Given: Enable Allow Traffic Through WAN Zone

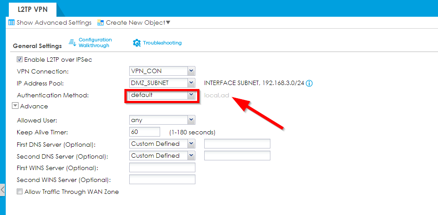Looking at the screenshot, I should point(19,192).
